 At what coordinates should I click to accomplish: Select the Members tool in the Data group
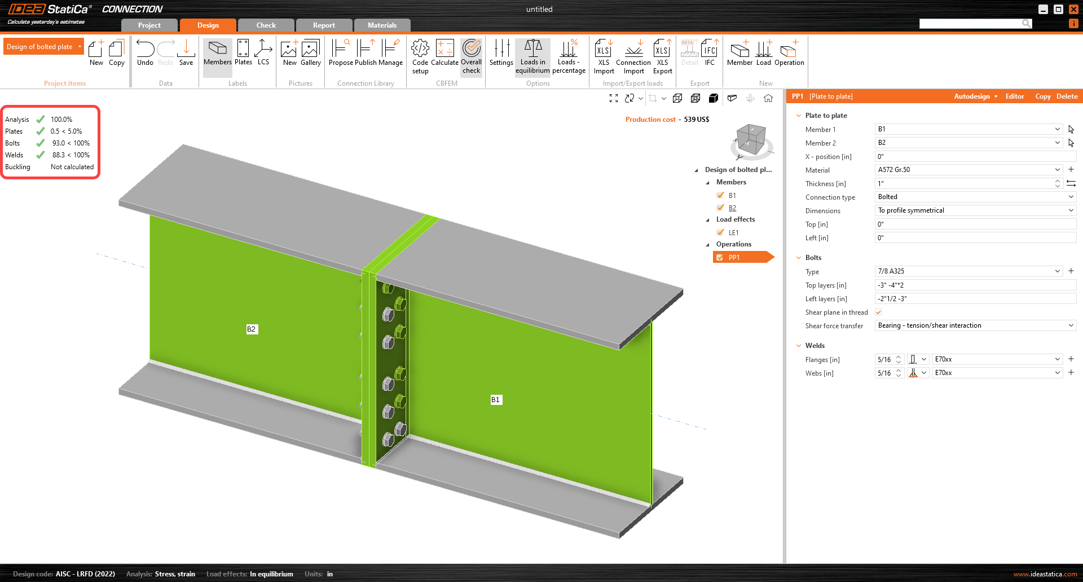coord(217,55)
